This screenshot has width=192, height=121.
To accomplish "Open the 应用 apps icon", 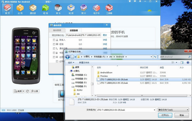I will 20,9.
